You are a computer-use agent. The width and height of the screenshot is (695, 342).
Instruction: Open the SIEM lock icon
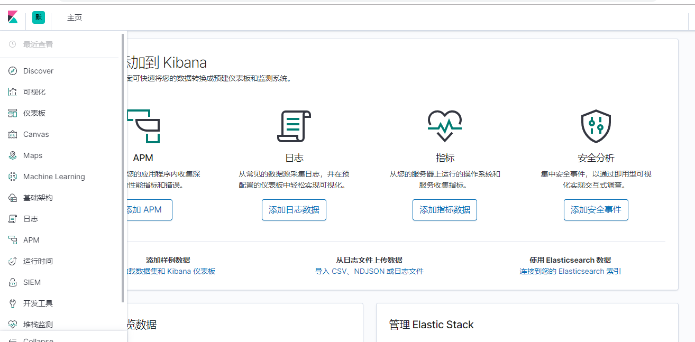point(13,282)
